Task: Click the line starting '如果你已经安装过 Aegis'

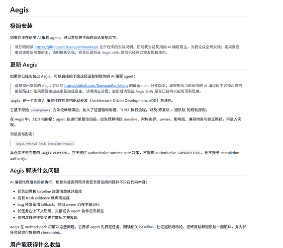Action: 73,76
